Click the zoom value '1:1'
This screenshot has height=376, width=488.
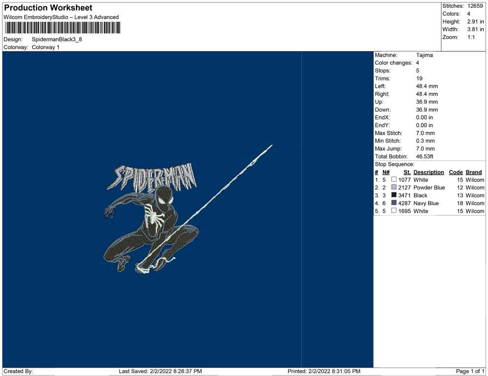[x=471, y=37]
